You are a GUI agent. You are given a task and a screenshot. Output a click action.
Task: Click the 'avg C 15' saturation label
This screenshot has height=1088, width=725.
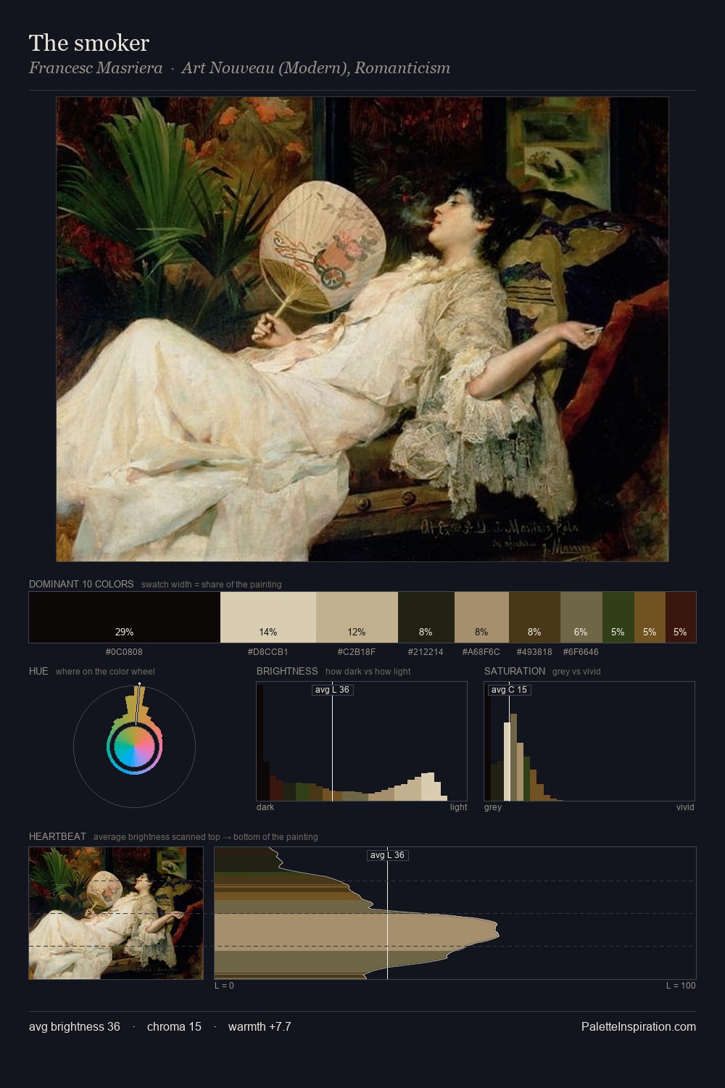pos(510,690)
